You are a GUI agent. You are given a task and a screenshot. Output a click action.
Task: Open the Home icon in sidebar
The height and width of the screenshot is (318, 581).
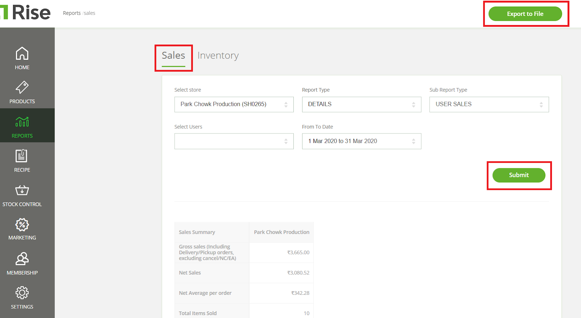point(22,54)
